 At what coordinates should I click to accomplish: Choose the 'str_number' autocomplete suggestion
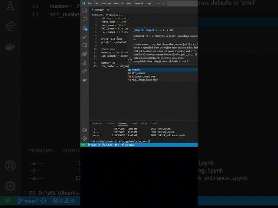[162, 73]
